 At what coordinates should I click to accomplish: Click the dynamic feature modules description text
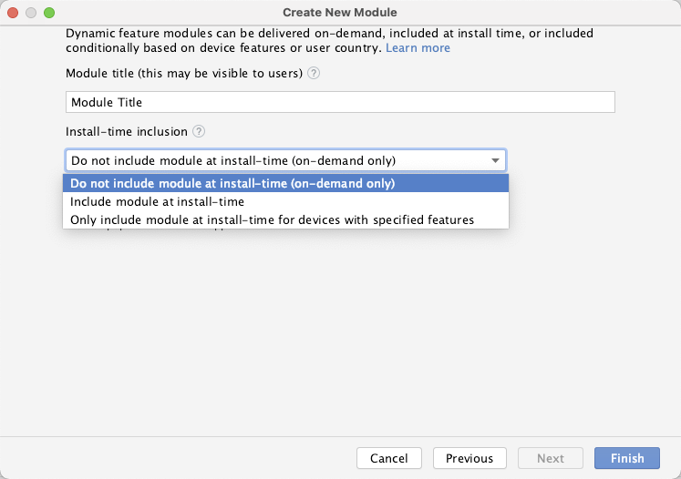tap(329, 34)
